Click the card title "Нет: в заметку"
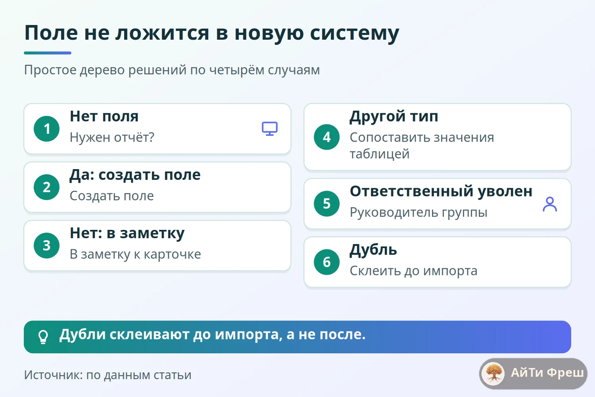 (127, 233)
